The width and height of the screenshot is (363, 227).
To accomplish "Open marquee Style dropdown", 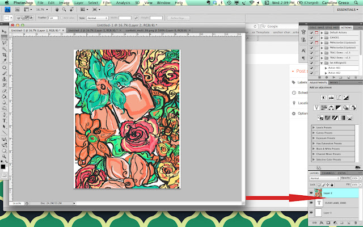I will (x=98, y=18).
